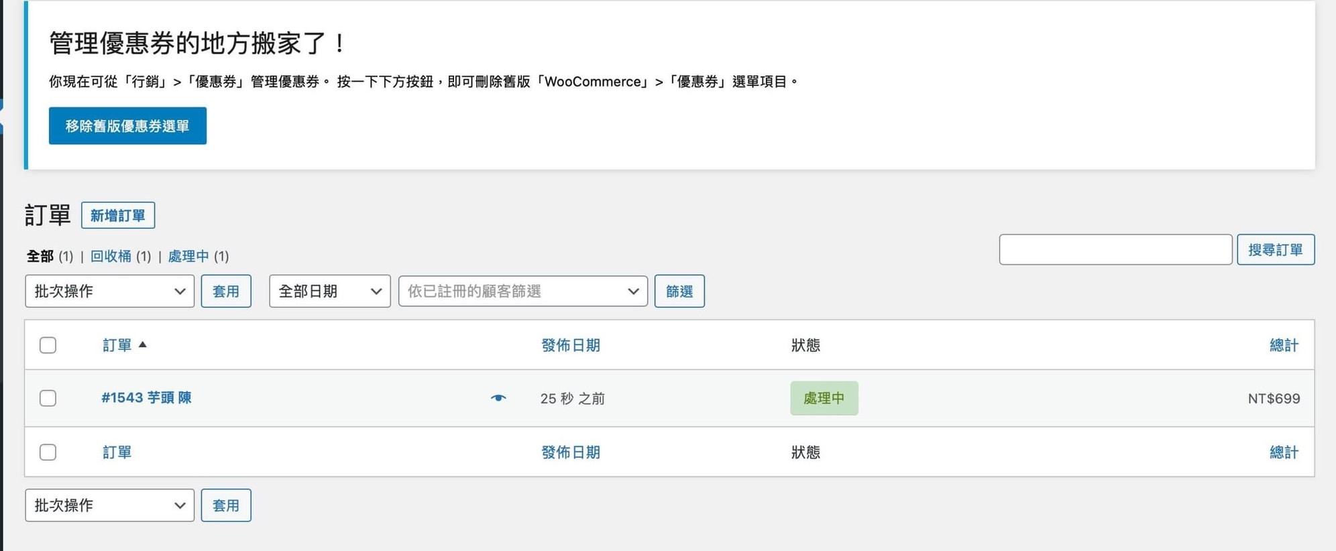Switch to the 處理中 processing filter
This screenshot has height=551, width=1336.
pyautogui.click(x=188, y=256)
